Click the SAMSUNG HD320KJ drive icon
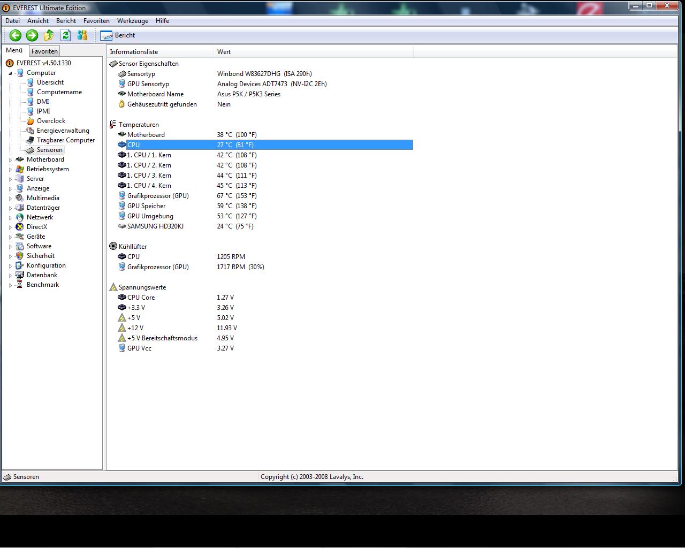 tap(121, 226)
